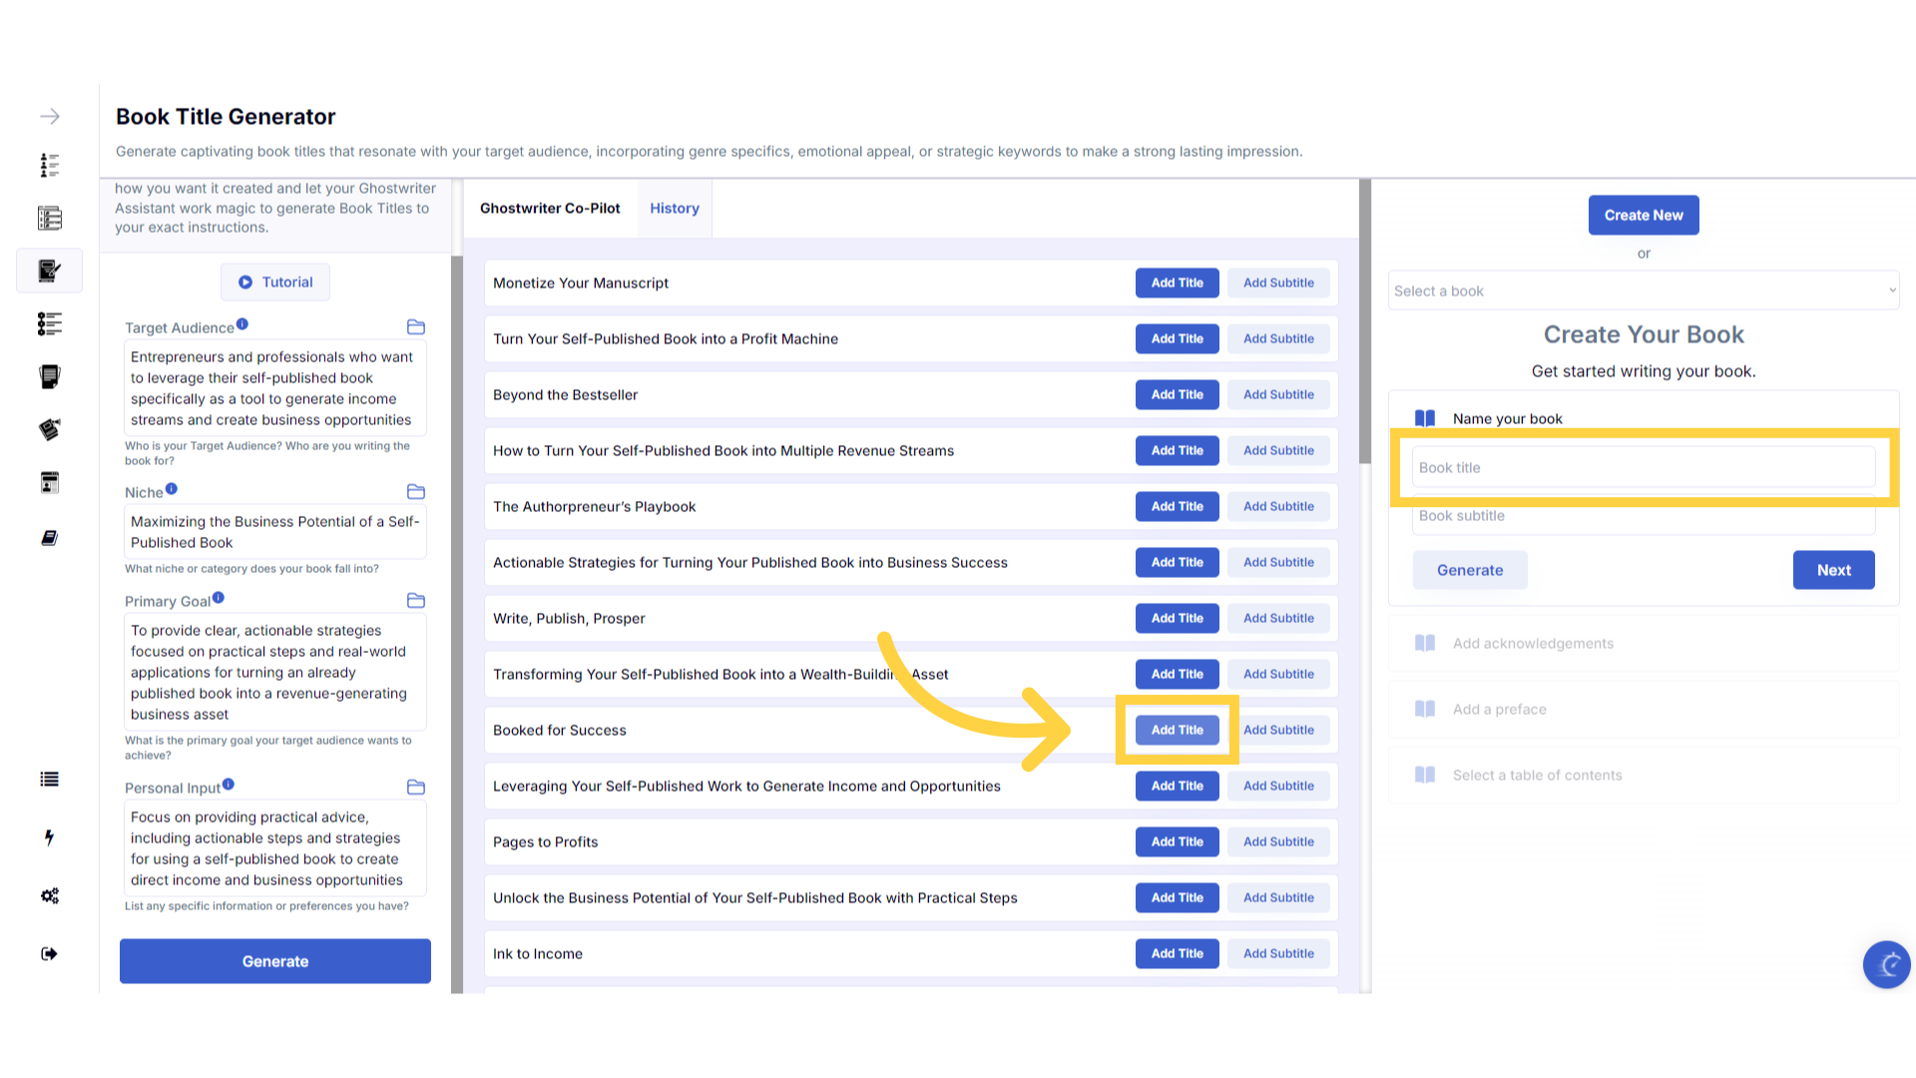Open the settings gears sidebar icon
The image size is (1916, 1078).
click(49, 895)
